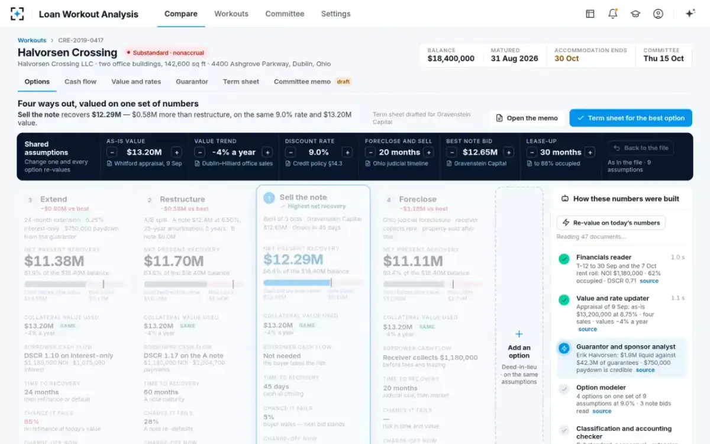Click Term sheet for the best option
The image size is (710, 444).
[631, 118]
